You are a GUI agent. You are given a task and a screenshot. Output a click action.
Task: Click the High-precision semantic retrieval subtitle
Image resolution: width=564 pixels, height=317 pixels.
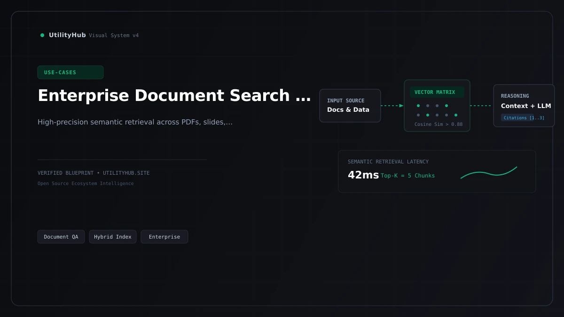(x=135, y=122)
